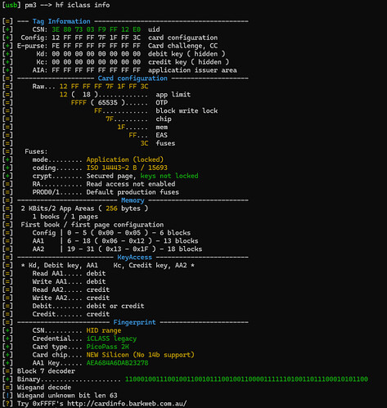Screen dimensions: 387x408
Task: Click the 'application issuer area' text
Action: [192, 70]
